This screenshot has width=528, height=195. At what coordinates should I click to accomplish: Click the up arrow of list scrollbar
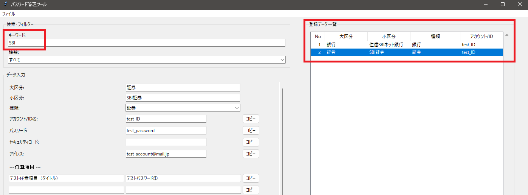507,35
